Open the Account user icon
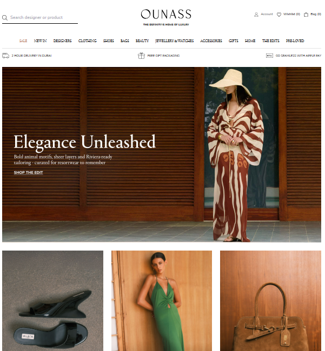 point(256,15)
